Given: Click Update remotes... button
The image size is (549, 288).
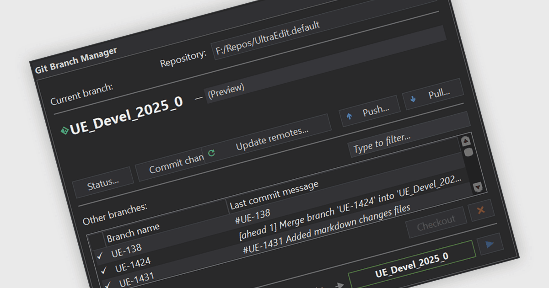Looking at the screenshot, I should pos(267,139).
